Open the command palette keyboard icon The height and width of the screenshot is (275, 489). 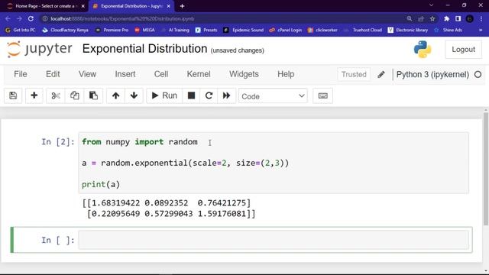click(322, 95)
